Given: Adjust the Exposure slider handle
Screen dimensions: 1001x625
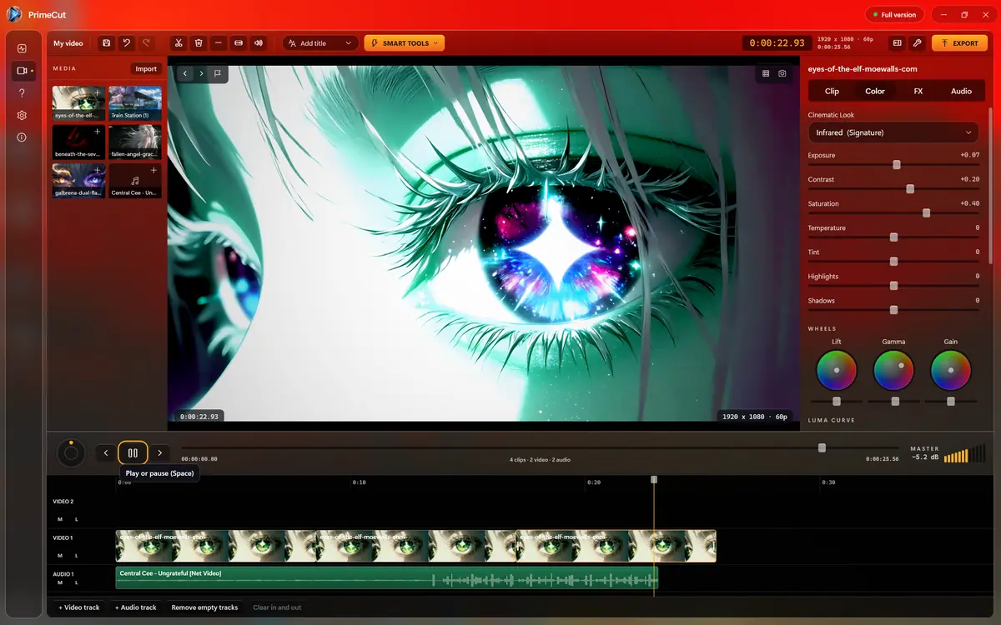Looking at the screenshot, I should pyautogui.click(x=897, y=165).
